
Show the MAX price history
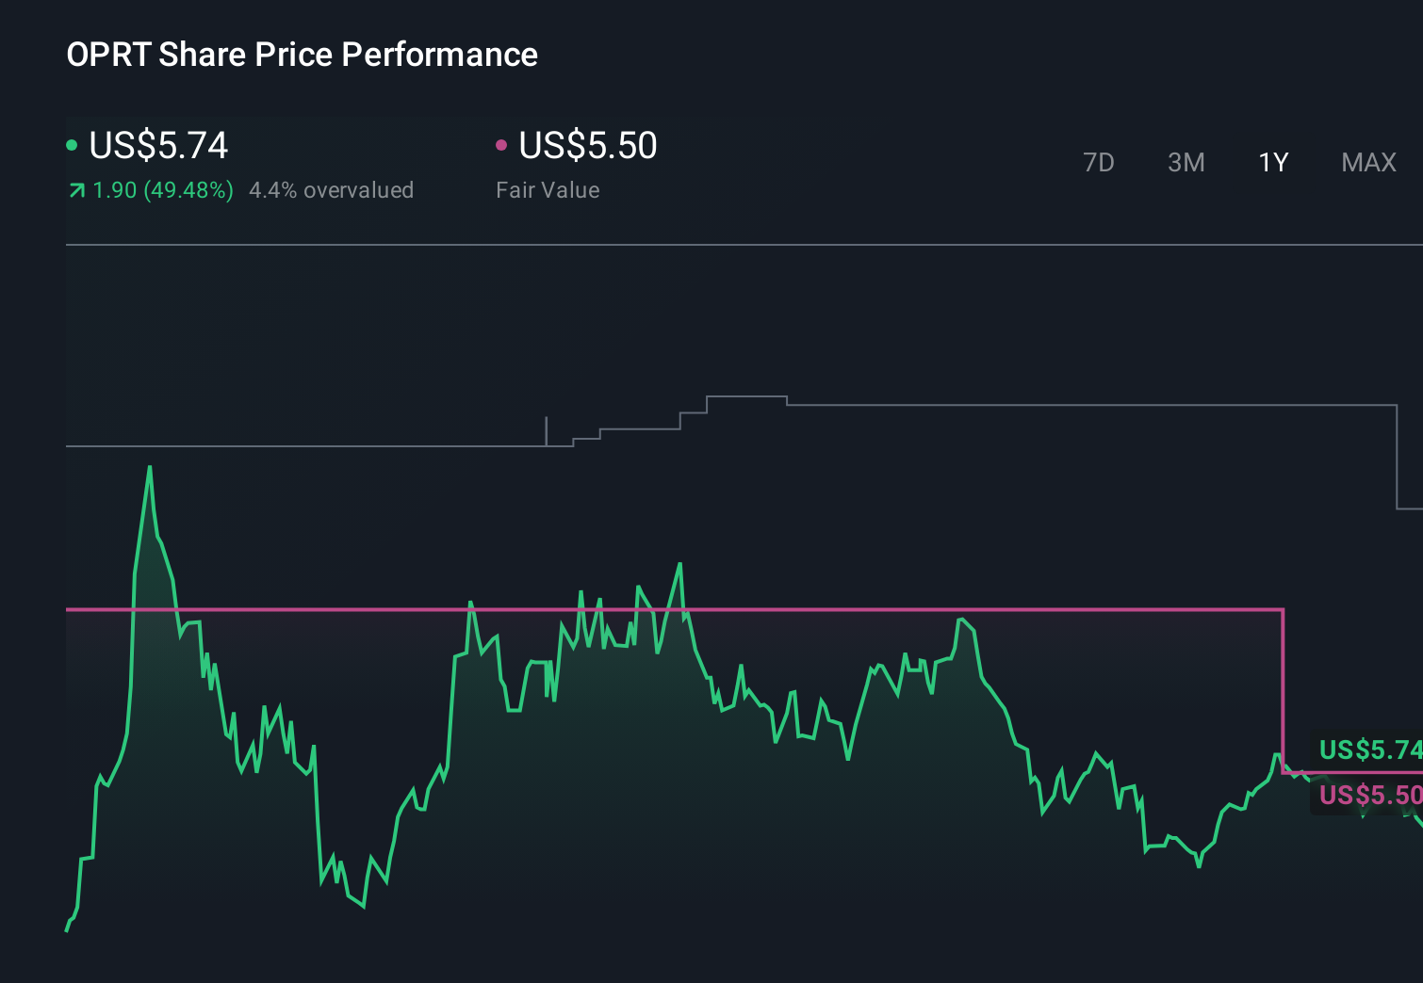(1368, 163)
